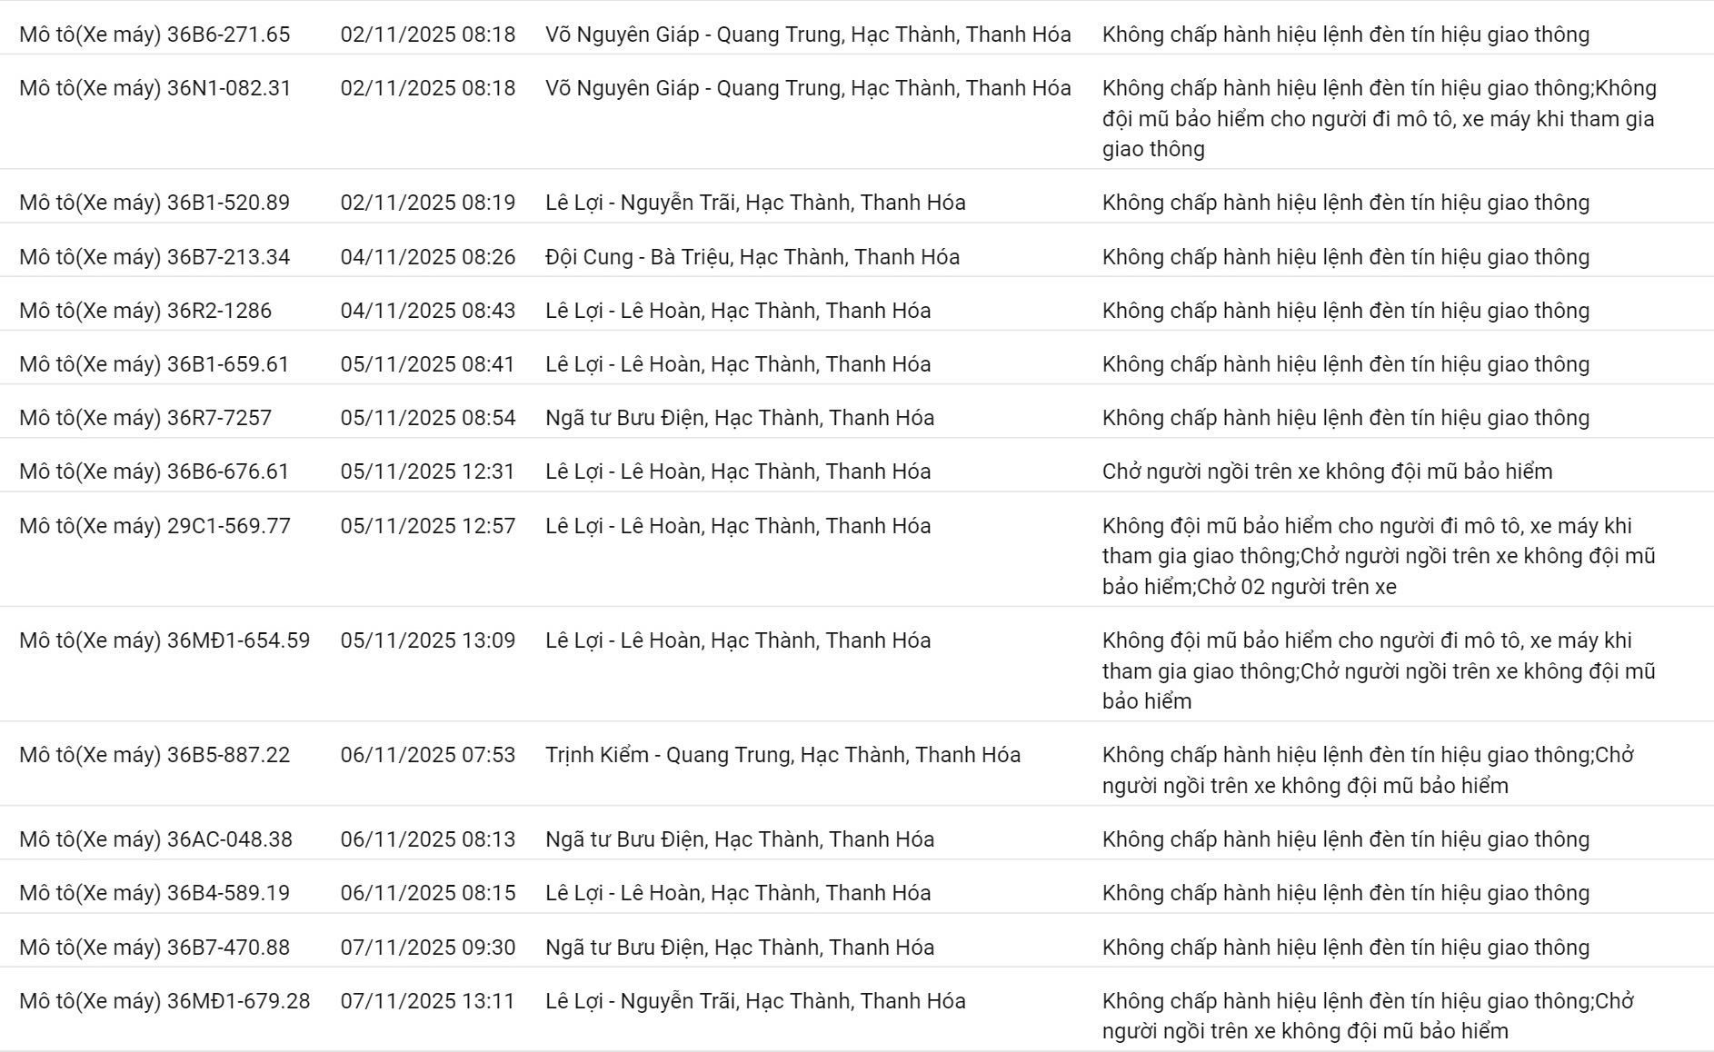The width and height of the screenshot is (1714, 1052).
Task: Select the plate 36N1-082.31 entry
Action: (x=154, y=88)
